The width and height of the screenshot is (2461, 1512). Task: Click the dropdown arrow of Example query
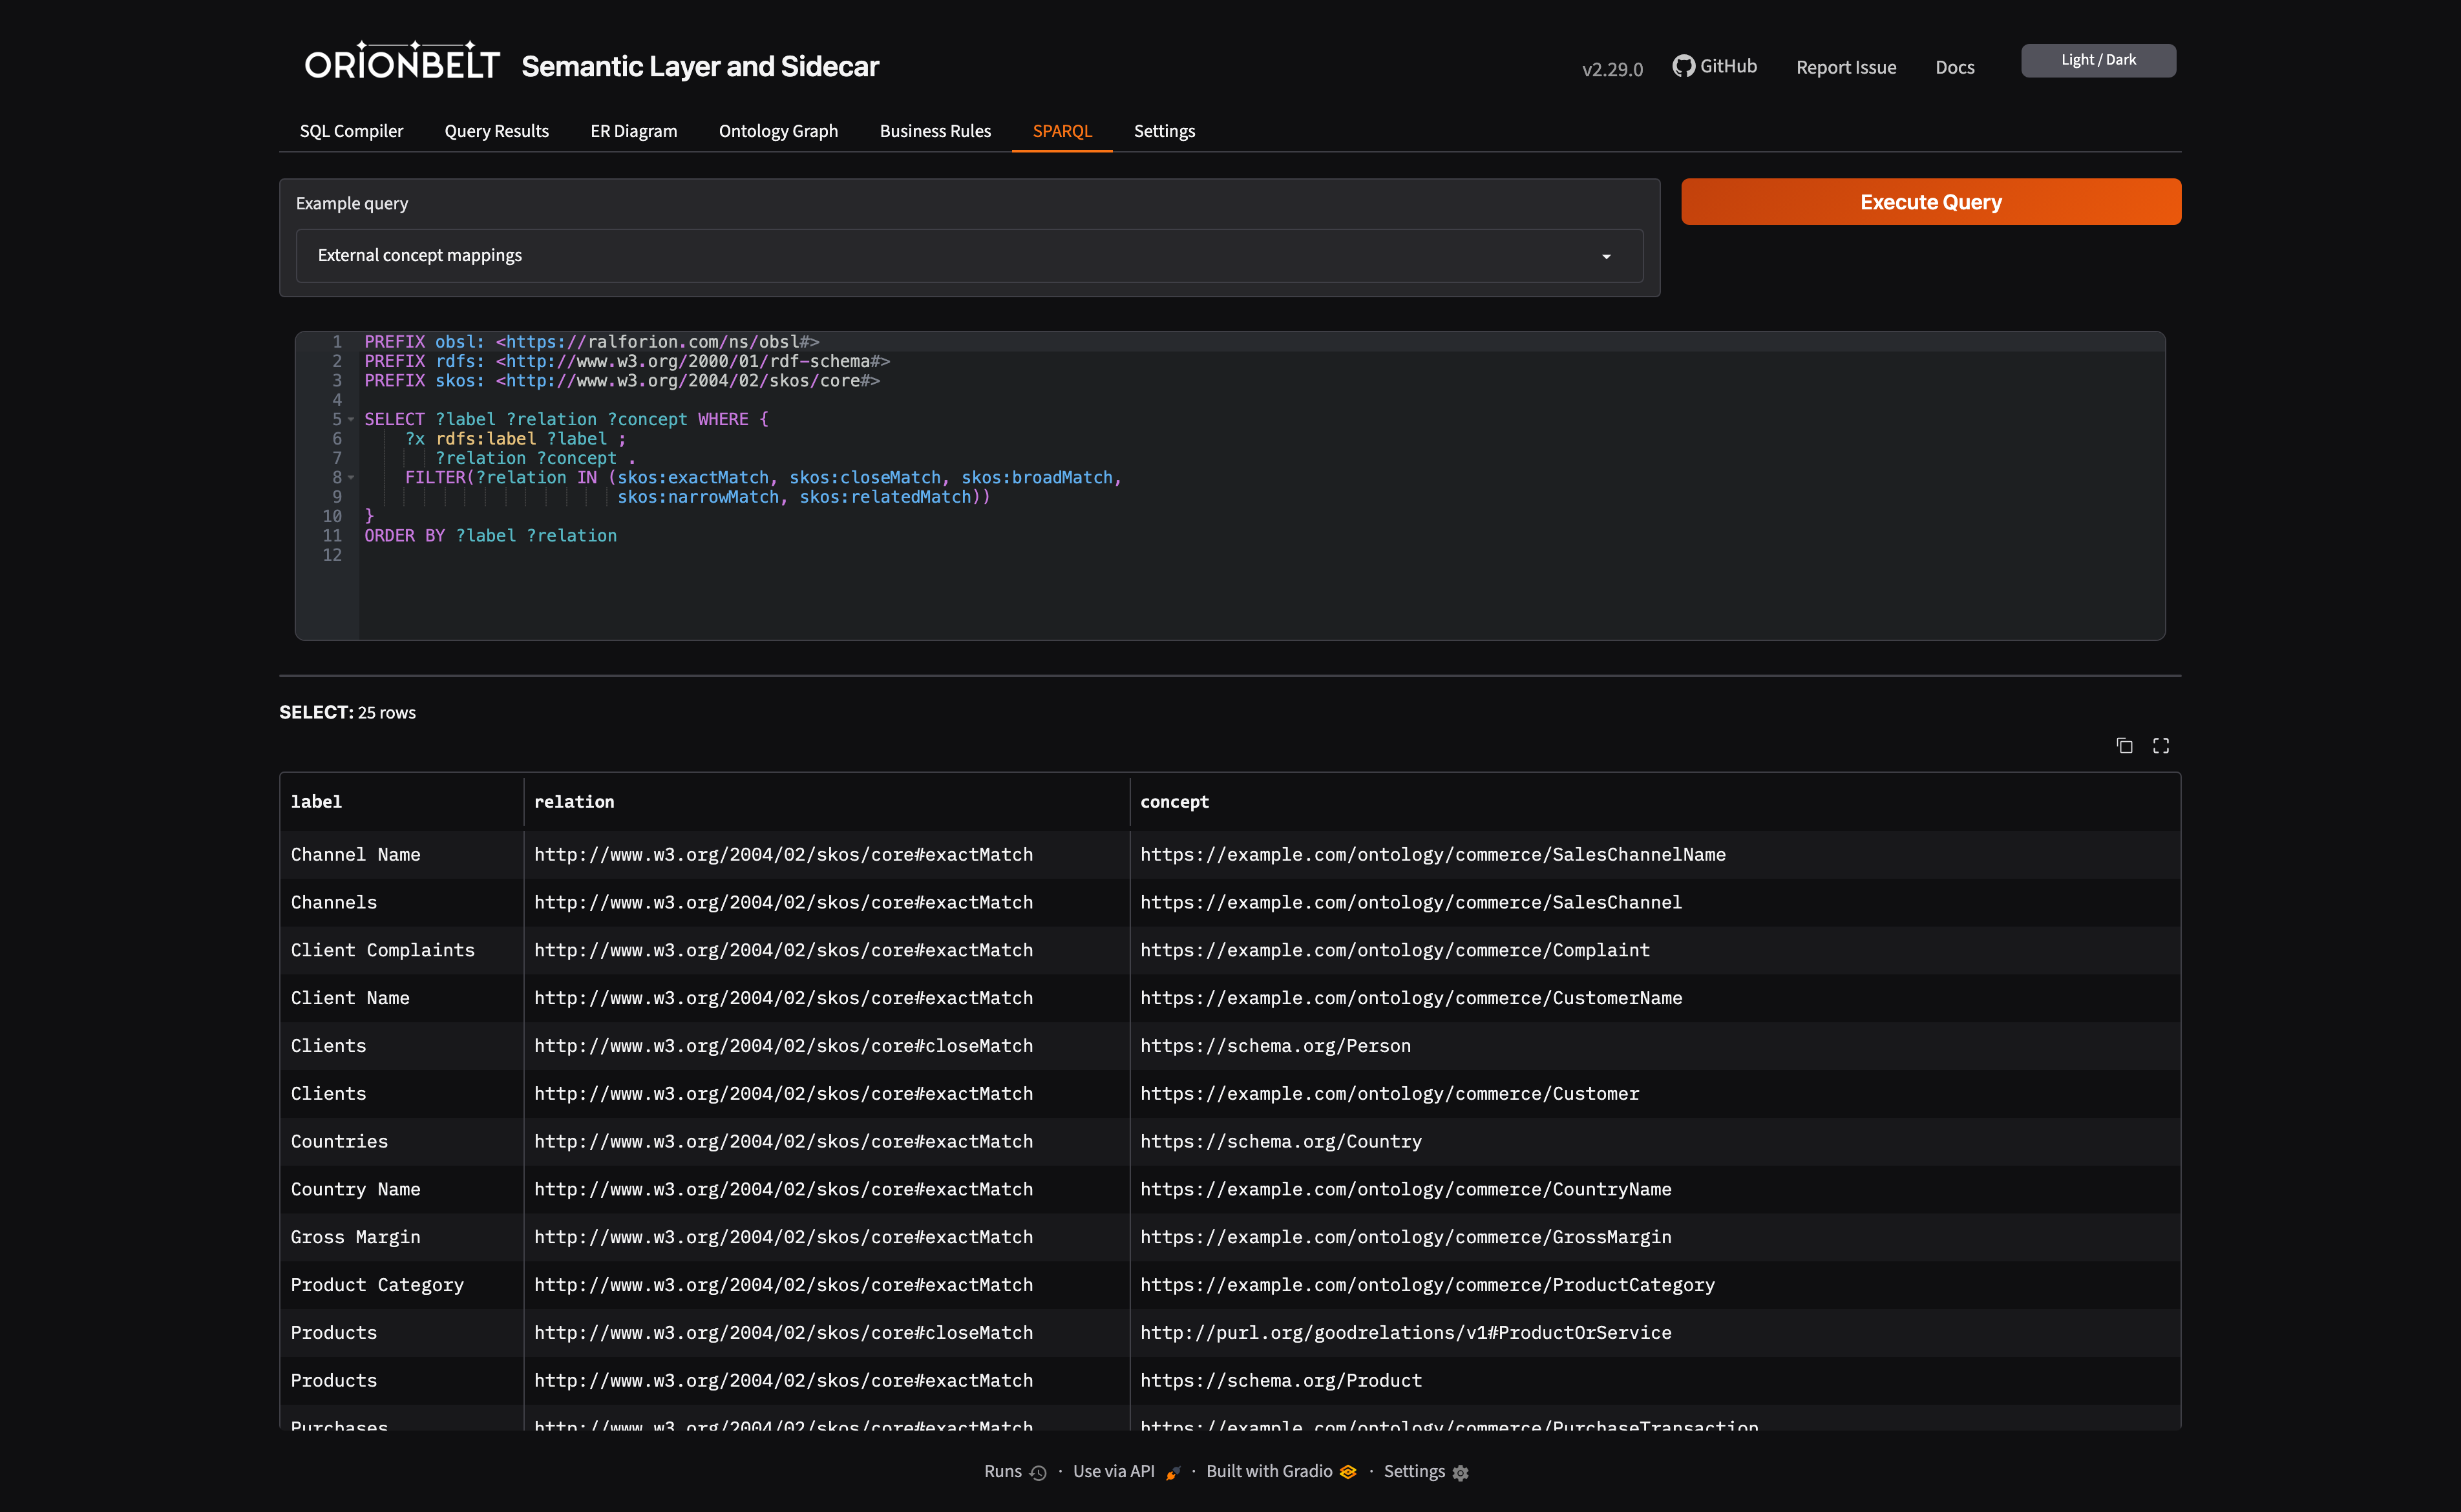(x=1606, y=257)
